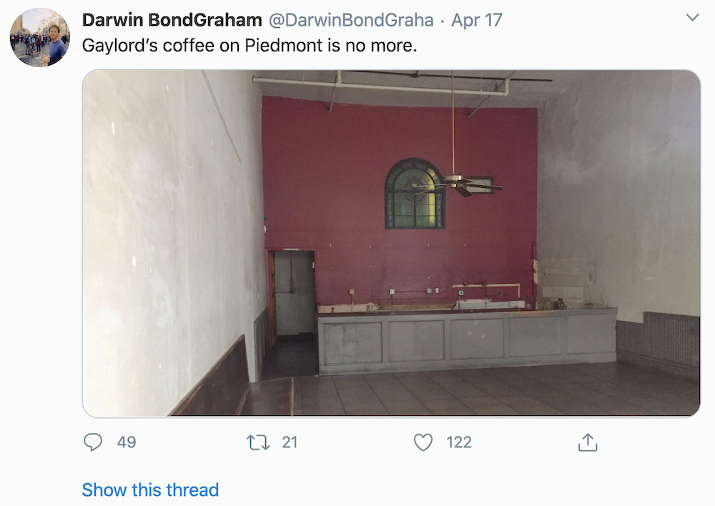715x506 pixels.
Task: Click the stained glass window in photo
Action: click(415, 194)
